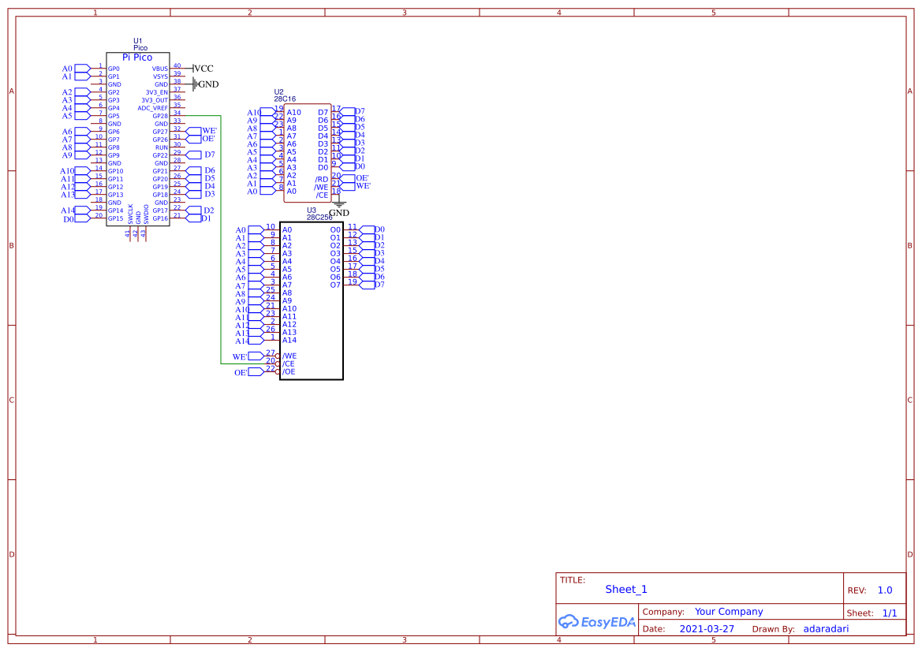Click the GND ground symbol below U2
This screenshot has height=652, width=922.
(x=340, y=203)
